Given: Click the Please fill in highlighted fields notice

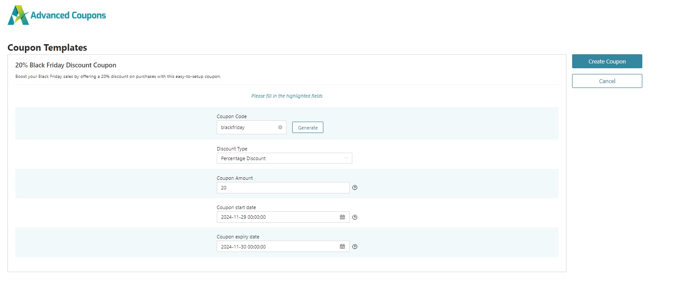Looking at the screenshot, I should [x=286, y=95].
